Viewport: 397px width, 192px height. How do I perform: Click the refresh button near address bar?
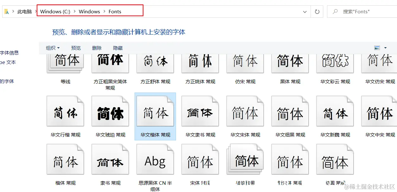click(317, 11)
